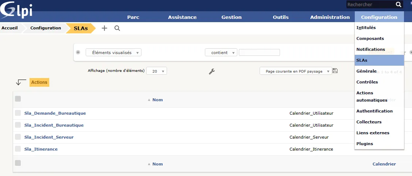412x176 pixels.
Task: Open the Outils menu
Action: (281, 17)
